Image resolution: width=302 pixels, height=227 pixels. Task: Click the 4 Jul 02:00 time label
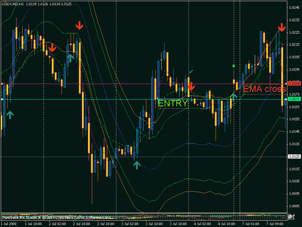(x=202, y=224)
